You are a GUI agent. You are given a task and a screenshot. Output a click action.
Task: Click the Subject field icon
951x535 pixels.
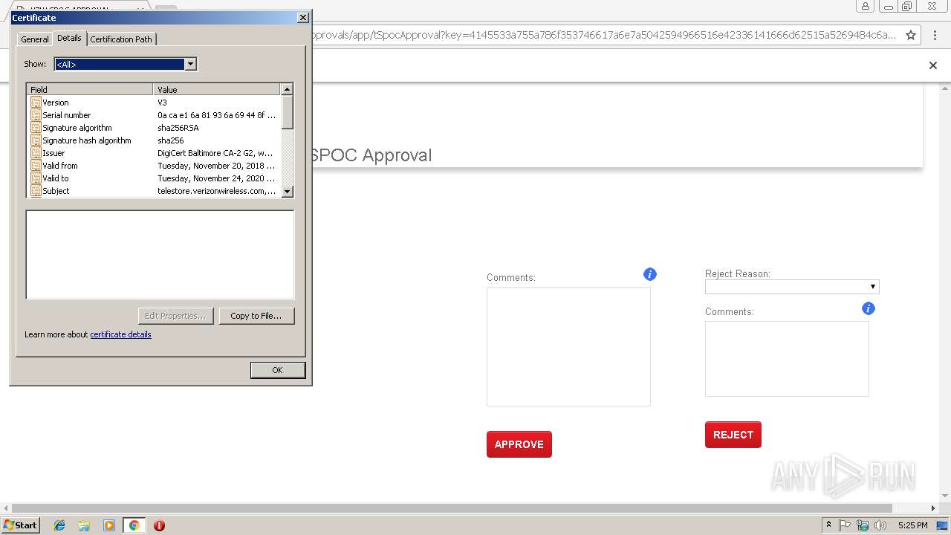(x=36, y=191)
